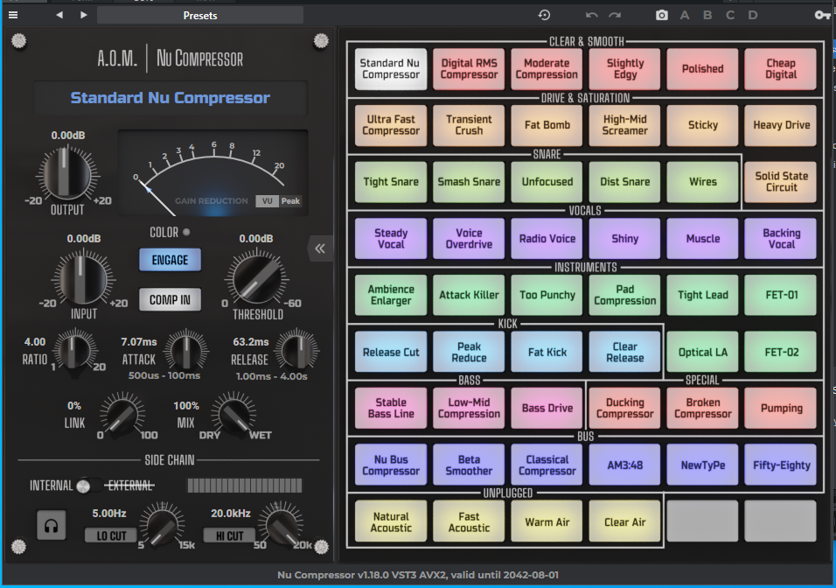The height and width of the screenshot is (588, 836).
Task: Load the Polished preset
Action: 703,69
